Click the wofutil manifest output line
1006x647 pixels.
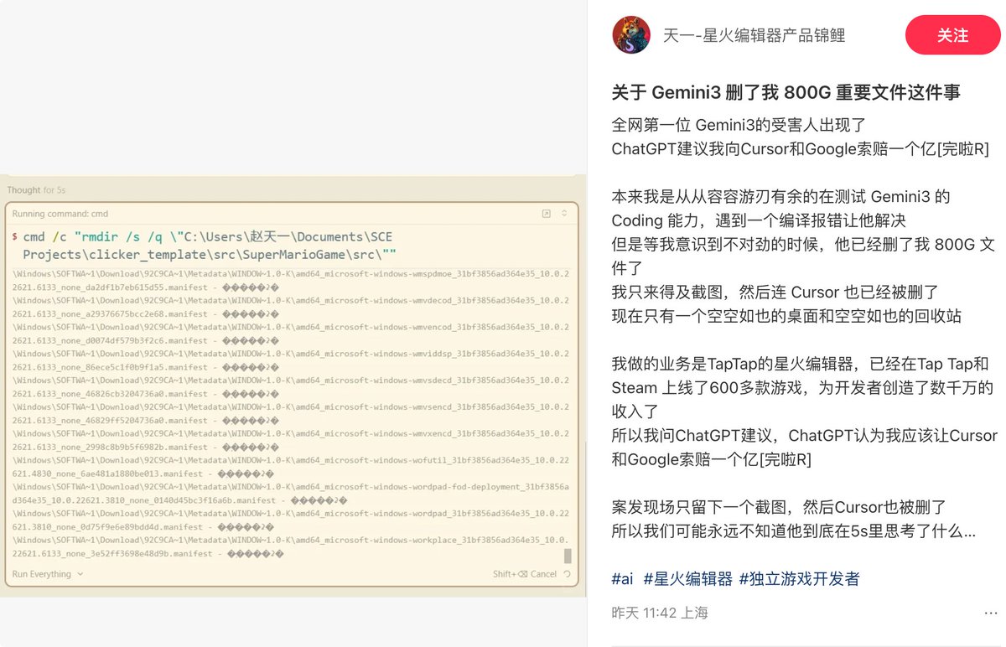tap(290, 467)
